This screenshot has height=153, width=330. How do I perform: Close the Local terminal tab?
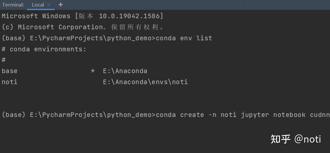point(49,5)
